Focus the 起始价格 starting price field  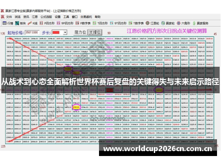pos(32,32)
